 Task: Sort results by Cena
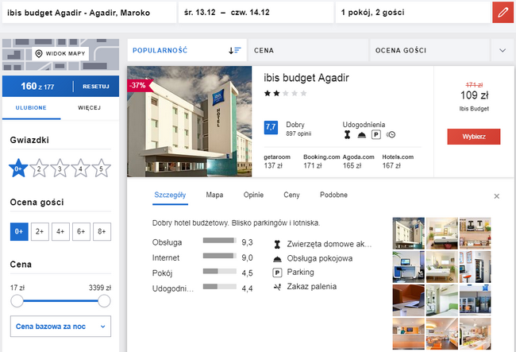308,50
